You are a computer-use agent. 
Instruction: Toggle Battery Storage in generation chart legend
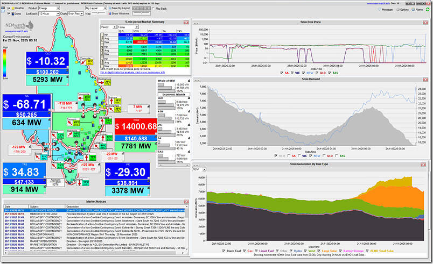340,251
